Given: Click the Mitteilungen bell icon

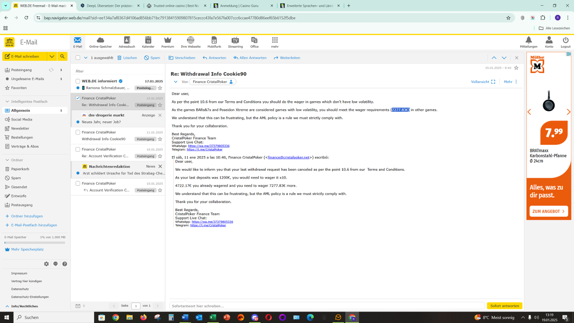Looking at the screenshot, I should coord(528,42).
